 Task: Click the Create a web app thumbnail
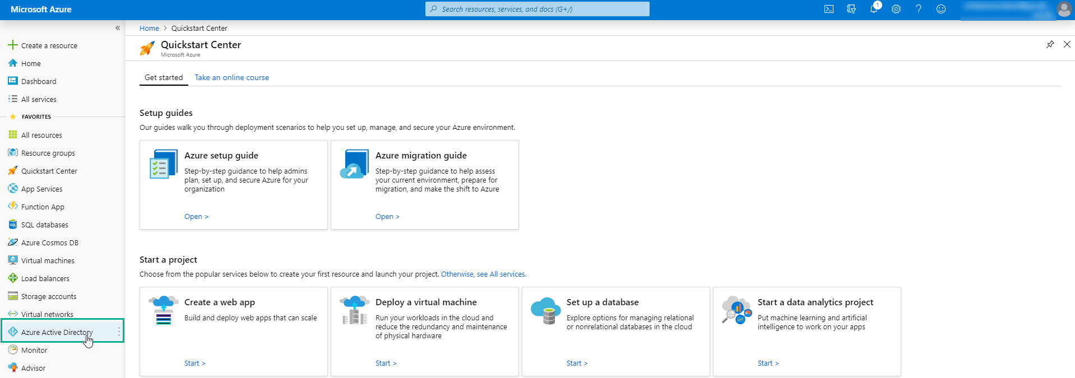164,311
